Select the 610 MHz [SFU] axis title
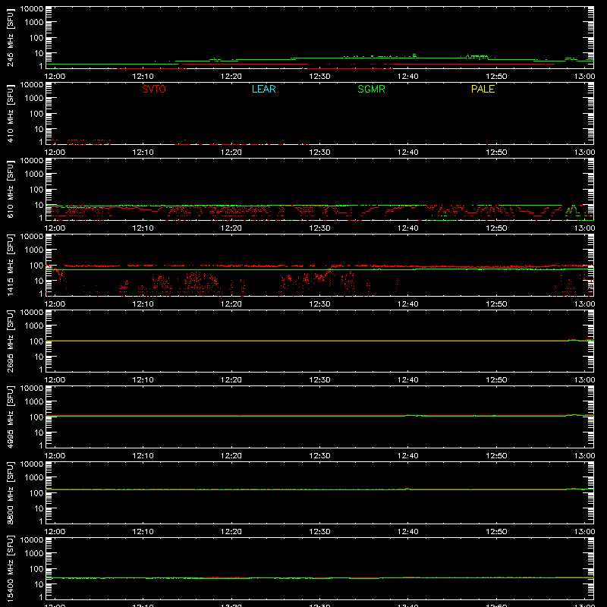 (x=10, y=189)
